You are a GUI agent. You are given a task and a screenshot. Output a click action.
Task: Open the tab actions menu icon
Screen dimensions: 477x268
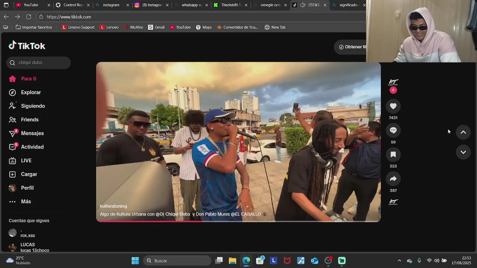(6, 5)
